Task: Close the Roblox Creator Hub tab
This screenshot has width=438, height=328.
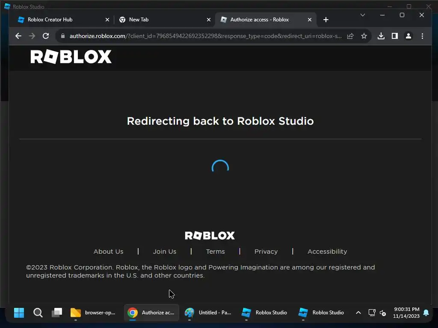Action: point(107,20)
